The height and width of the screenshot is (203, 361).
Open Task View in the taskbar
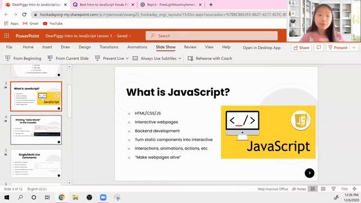tap(47, 197)
